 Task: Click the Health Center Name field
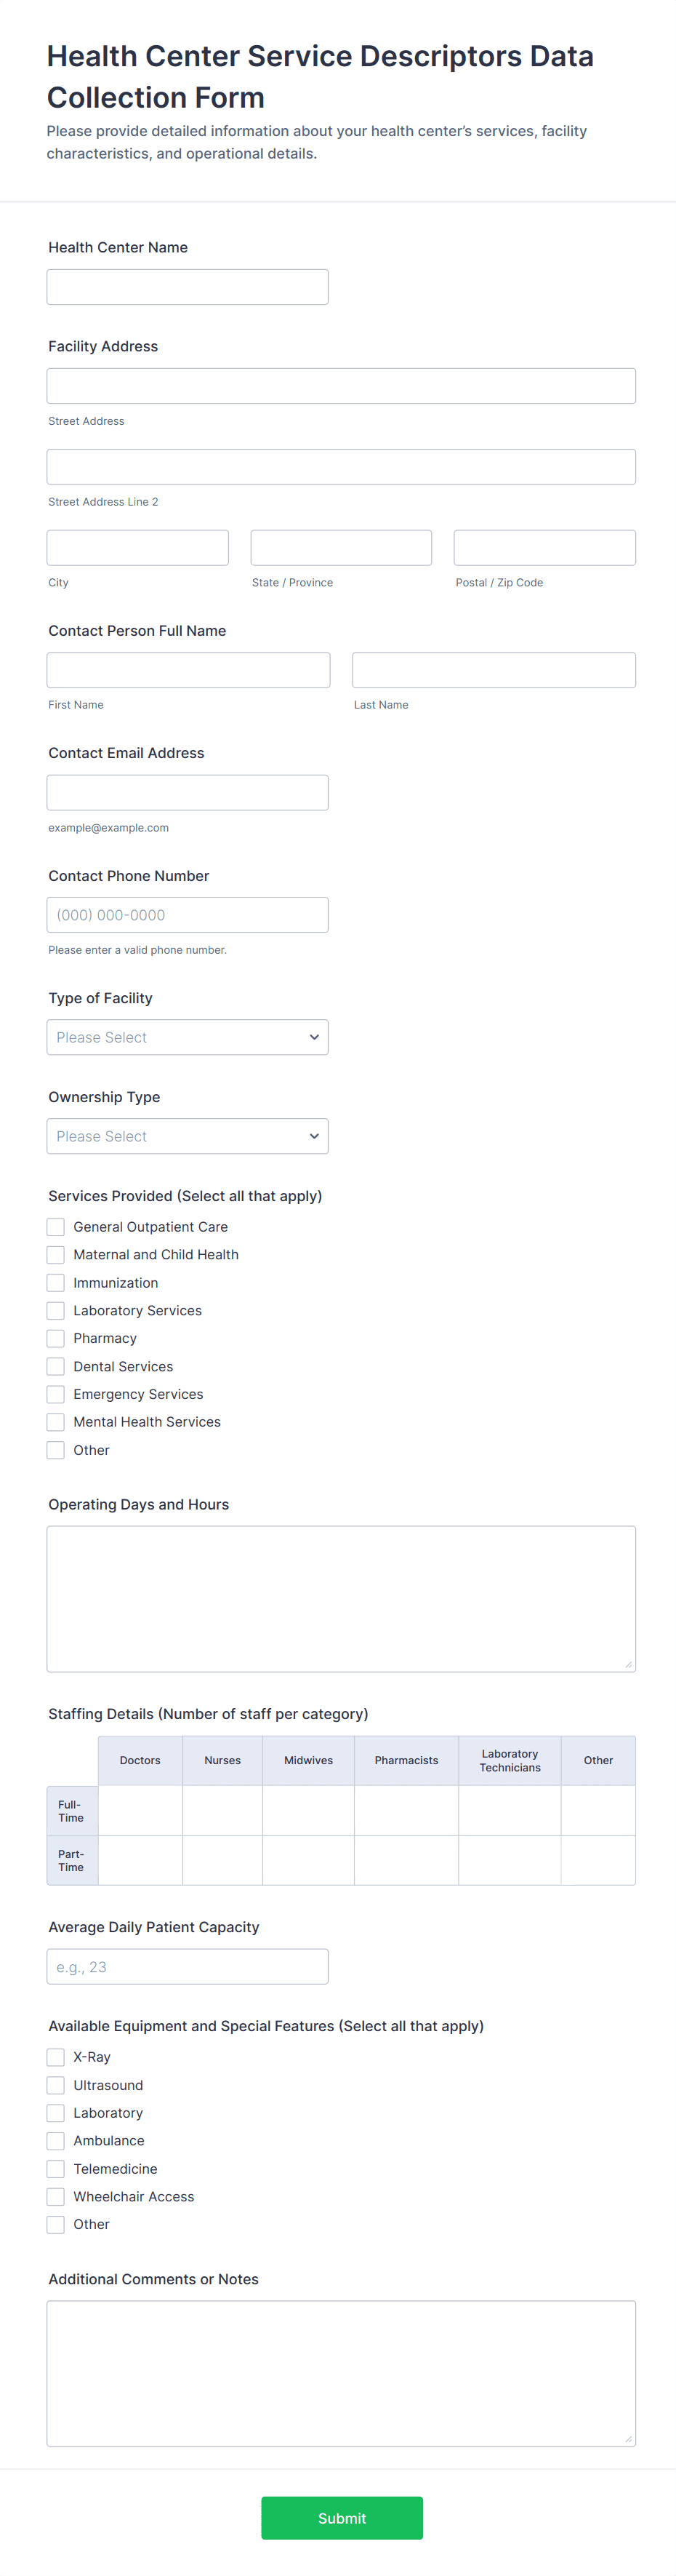[188, 287]
